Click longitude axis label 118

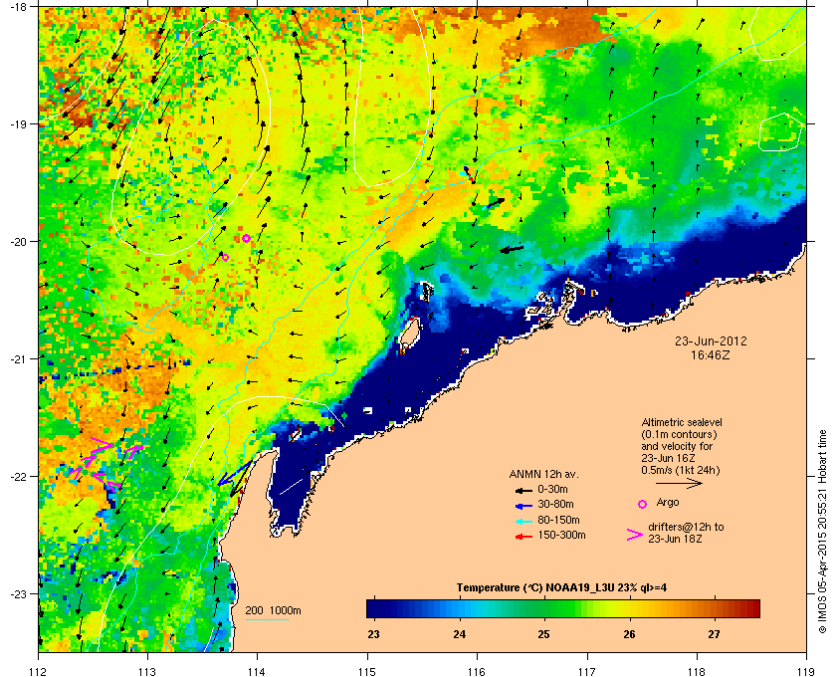(697, 672)
